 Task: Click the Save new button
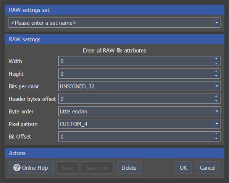click(97, 168)
